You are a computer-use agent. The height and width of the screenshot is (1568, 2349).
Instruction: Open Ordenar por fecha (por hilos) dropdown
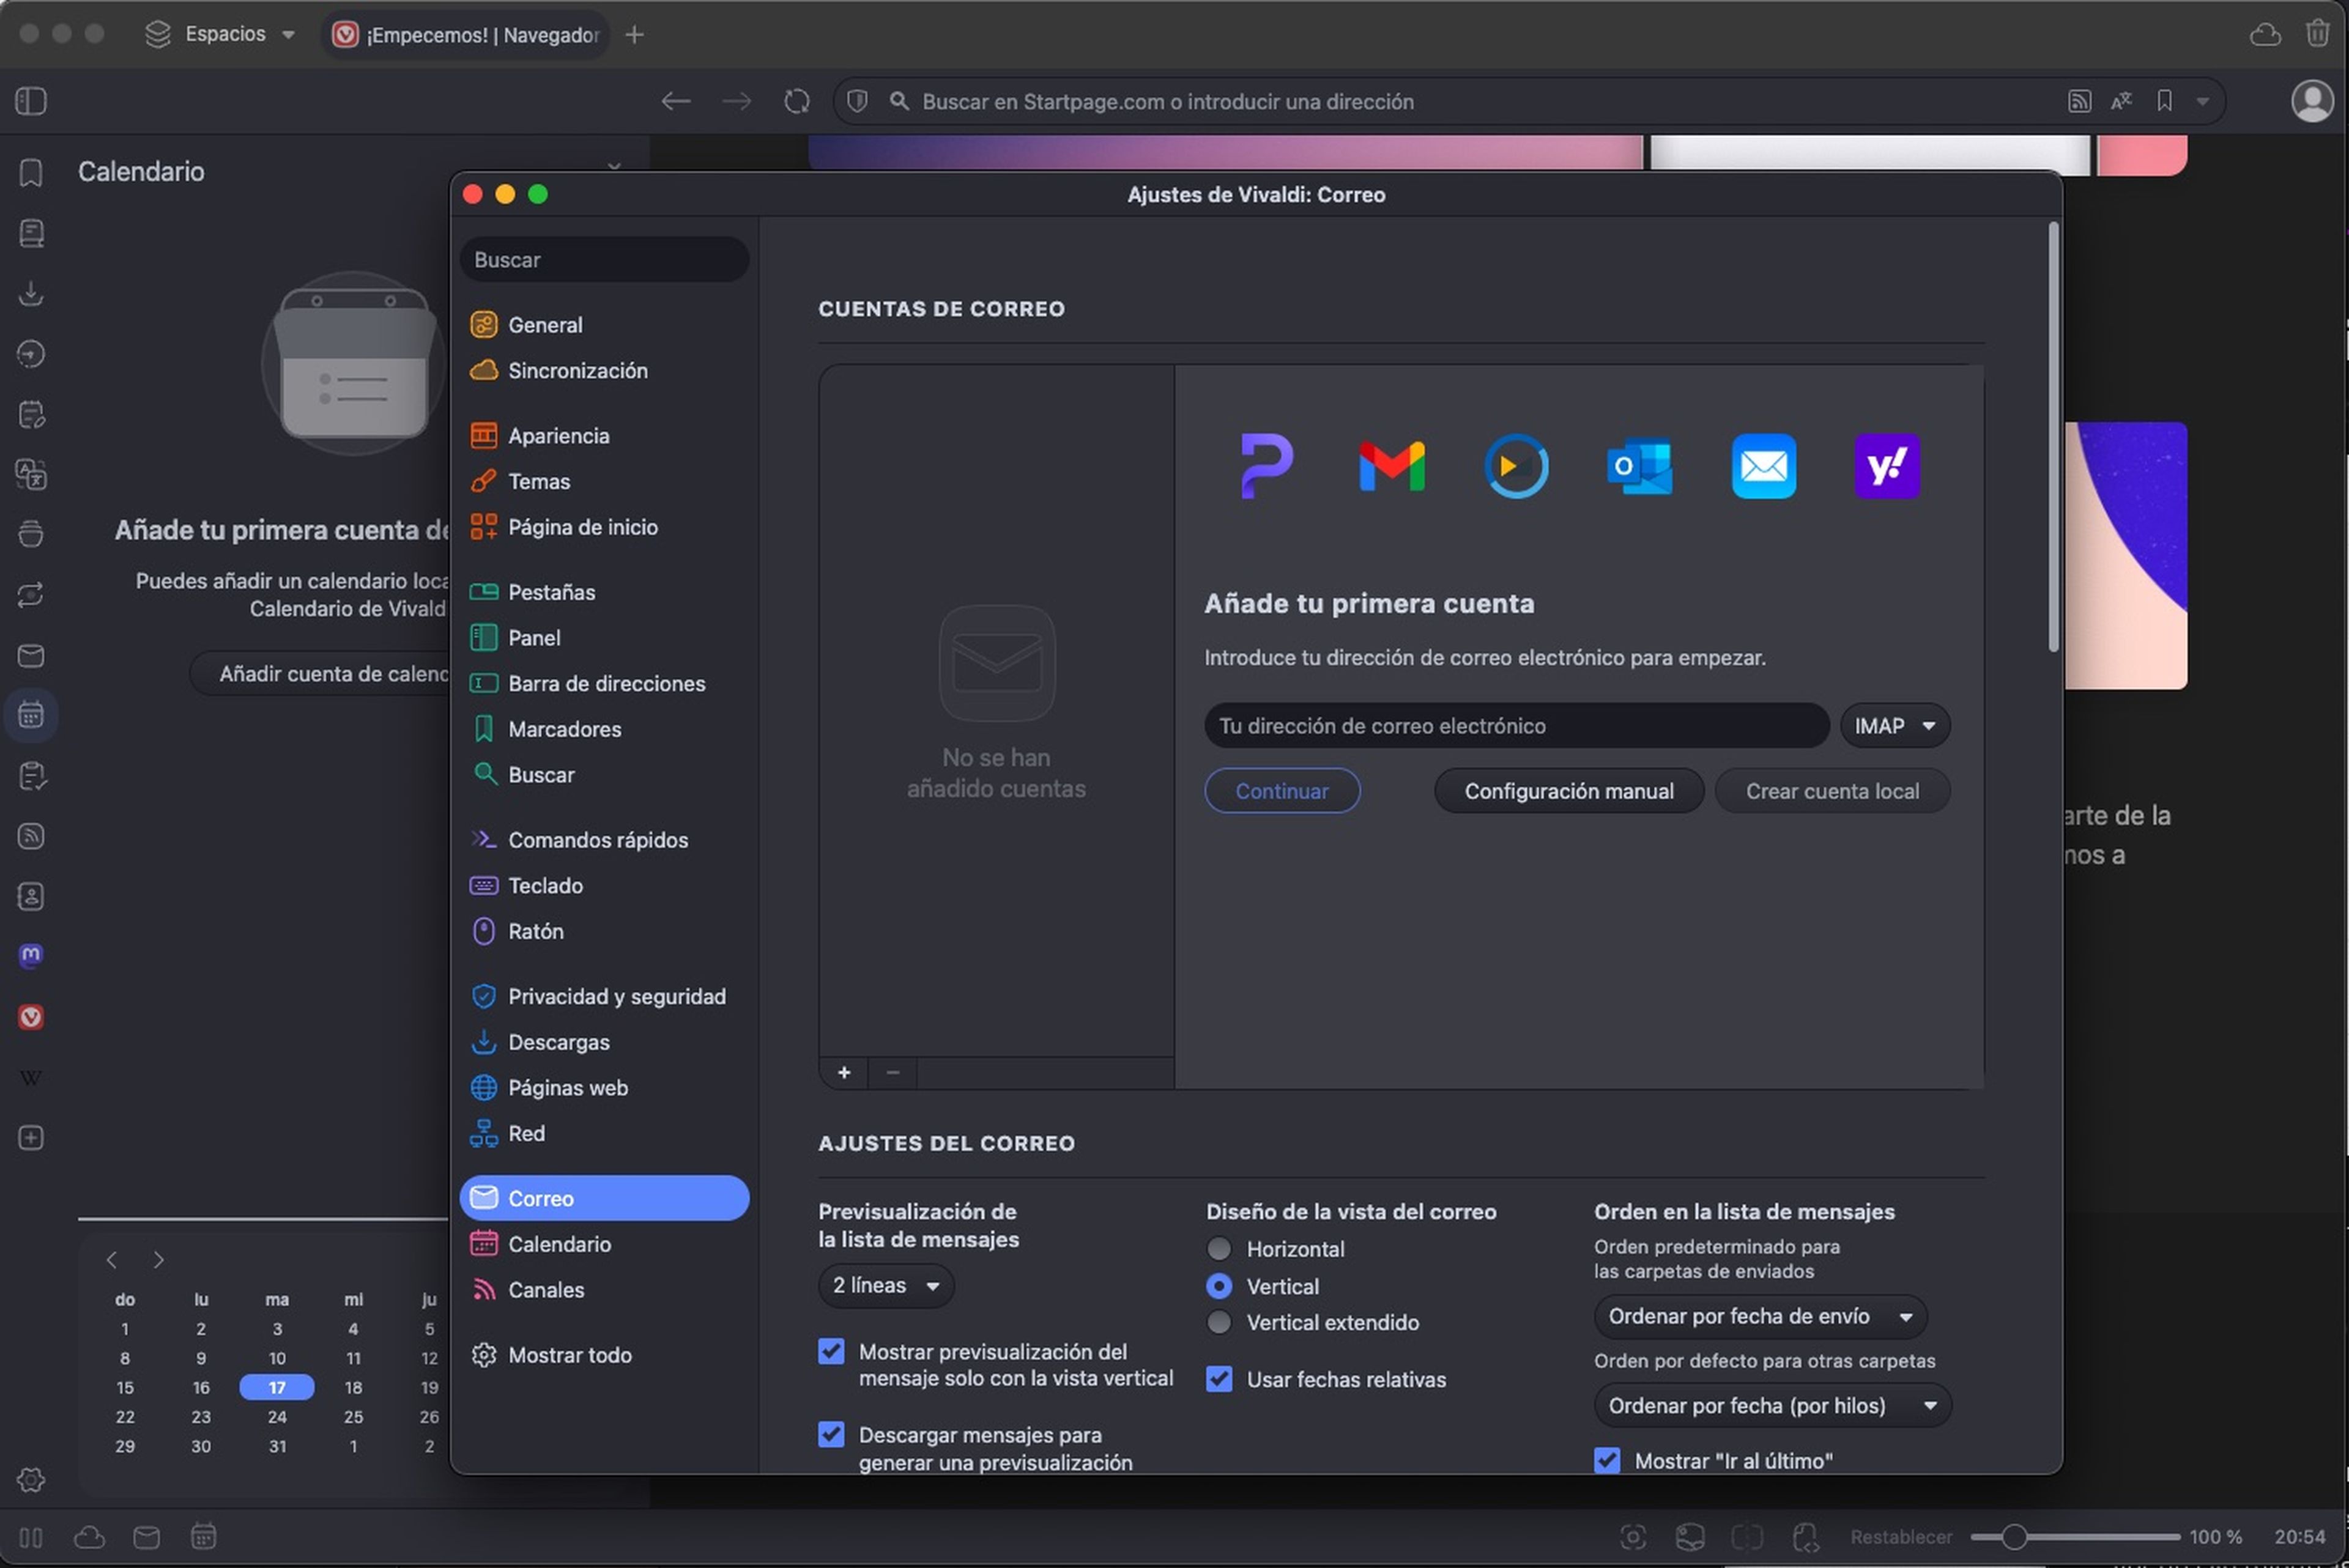(x=1772, y=1405)
